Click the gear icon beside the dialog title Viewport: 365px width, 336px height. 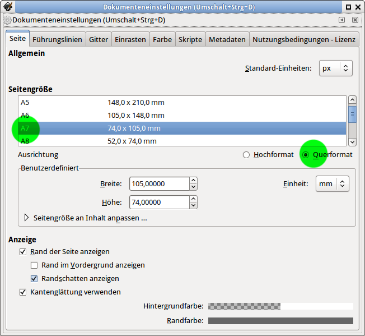7,20
